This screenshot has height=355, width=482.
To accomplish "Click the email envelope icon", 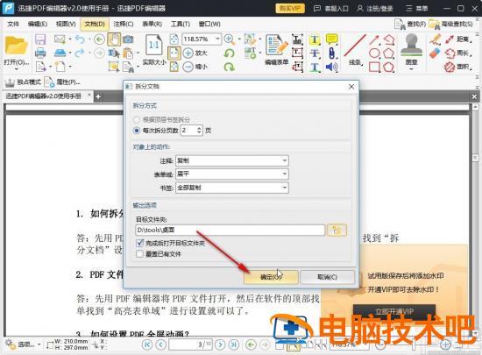I will pos(60,39).
